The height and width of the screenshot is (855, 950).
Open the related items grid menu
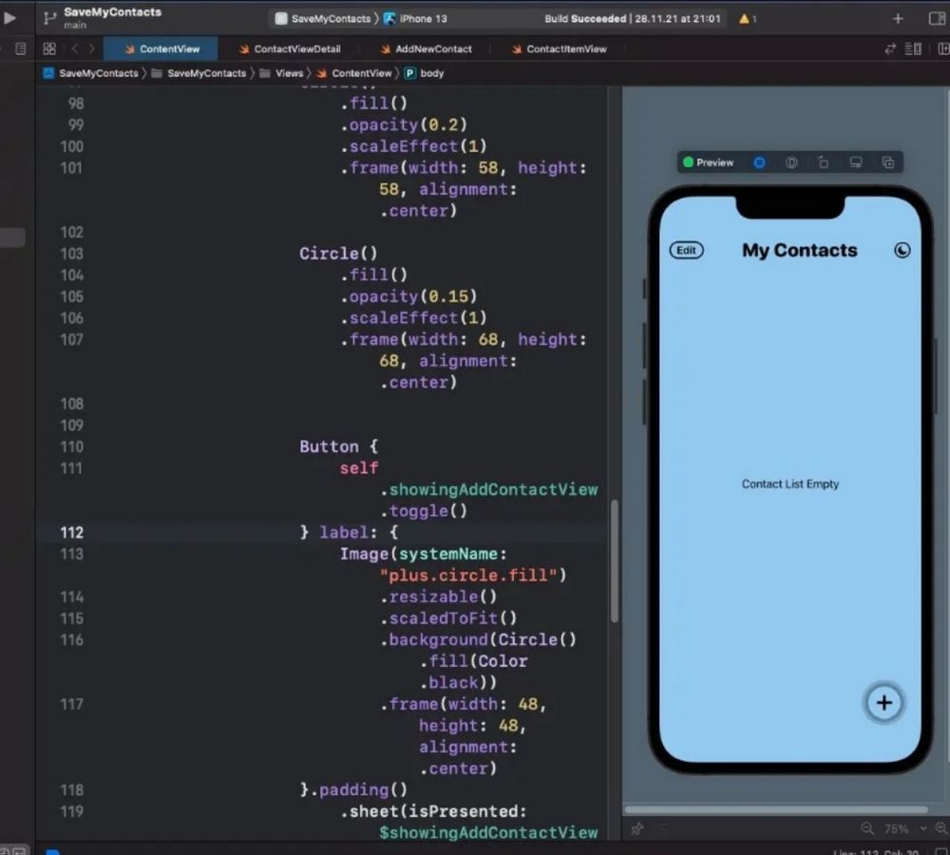coord(49,48)
